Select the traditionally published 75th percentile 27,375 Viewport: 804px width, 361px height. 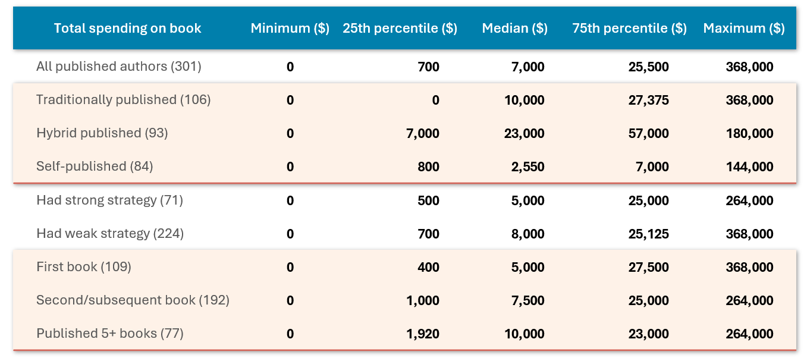649,101
